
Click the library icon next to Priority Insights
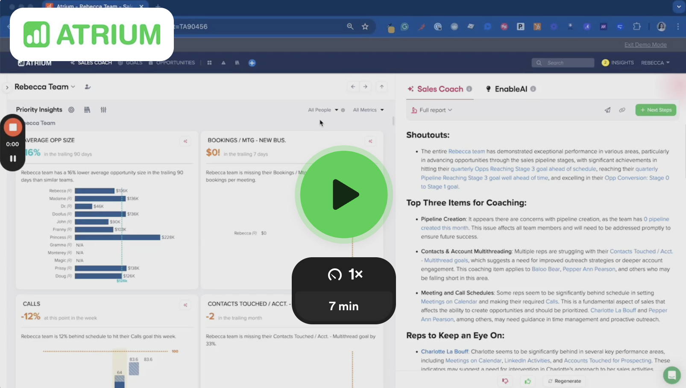pyautogui.click(x=87, y=110)
